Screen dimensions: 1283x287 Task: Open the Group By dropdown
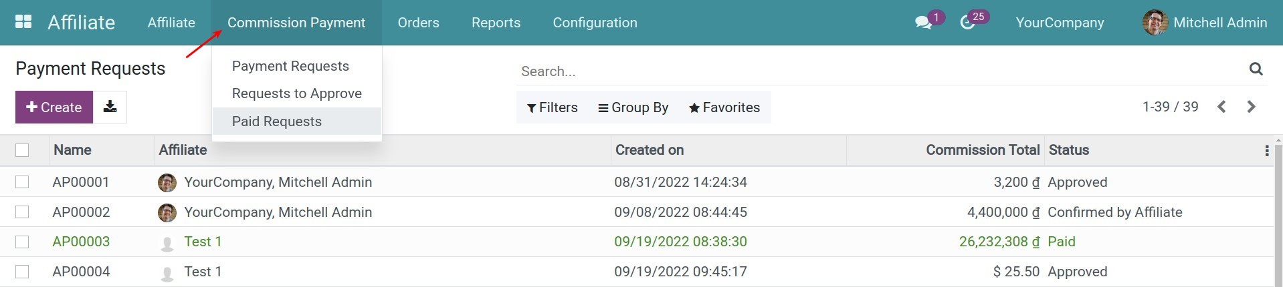tap(633, 107)
